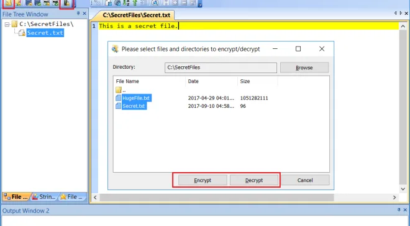Click the Size column header

click(x=258, y=81)
